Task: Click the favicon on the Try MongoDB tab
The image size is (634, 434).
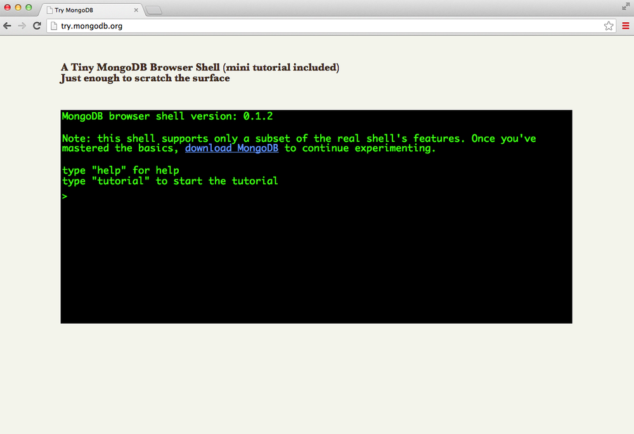Action: tap(49, 10)
